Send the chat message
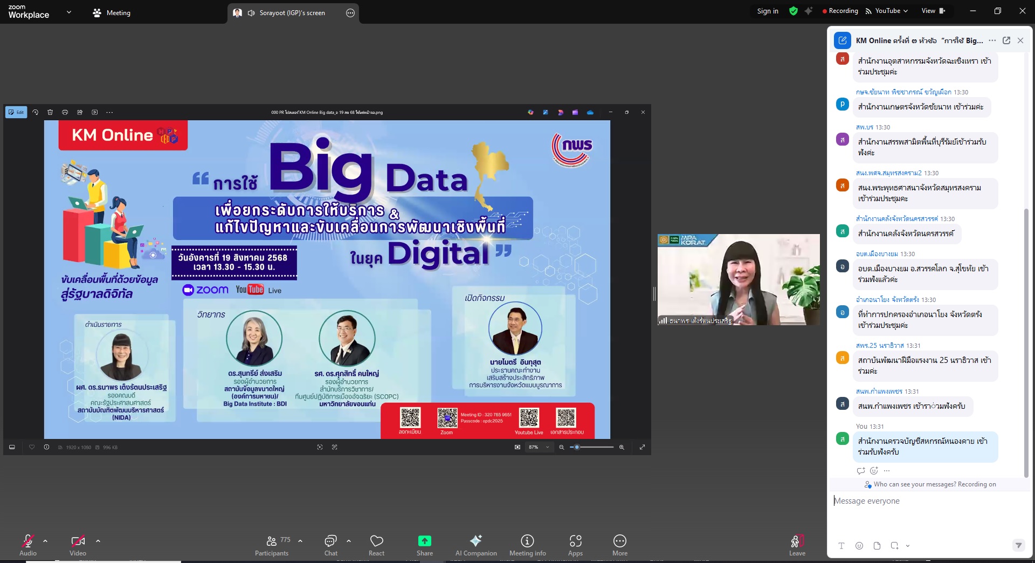1035x563 pixels. coord(1018,545)
